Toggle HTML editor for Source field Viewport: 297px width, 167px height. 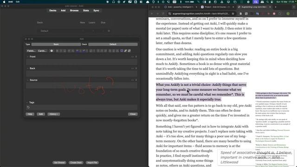coord(132,80)
